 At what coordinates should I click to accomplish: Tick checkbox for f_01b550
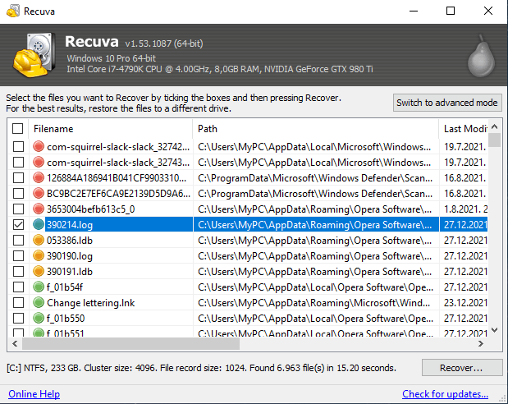pyautogui.click(x=19, y=318)
